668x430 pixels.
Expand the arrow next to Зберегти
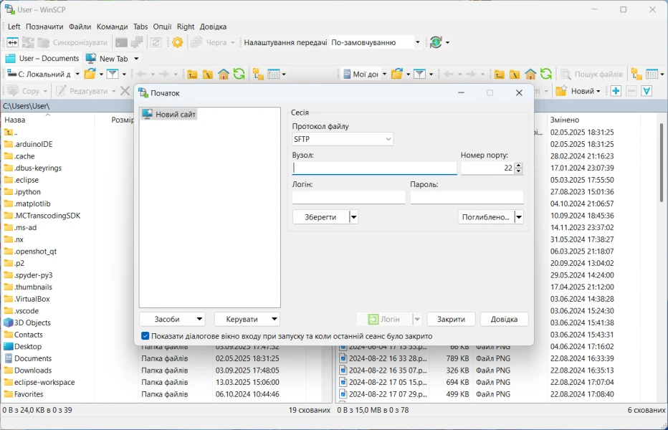tap(353, 217)
